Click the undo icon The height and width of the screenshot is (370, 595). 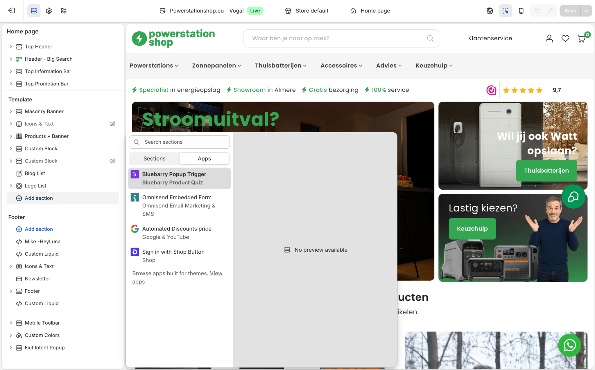pos(537,11)
